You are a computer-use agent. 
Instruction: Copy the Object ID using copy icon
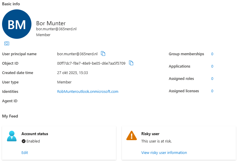click(131, 63)
